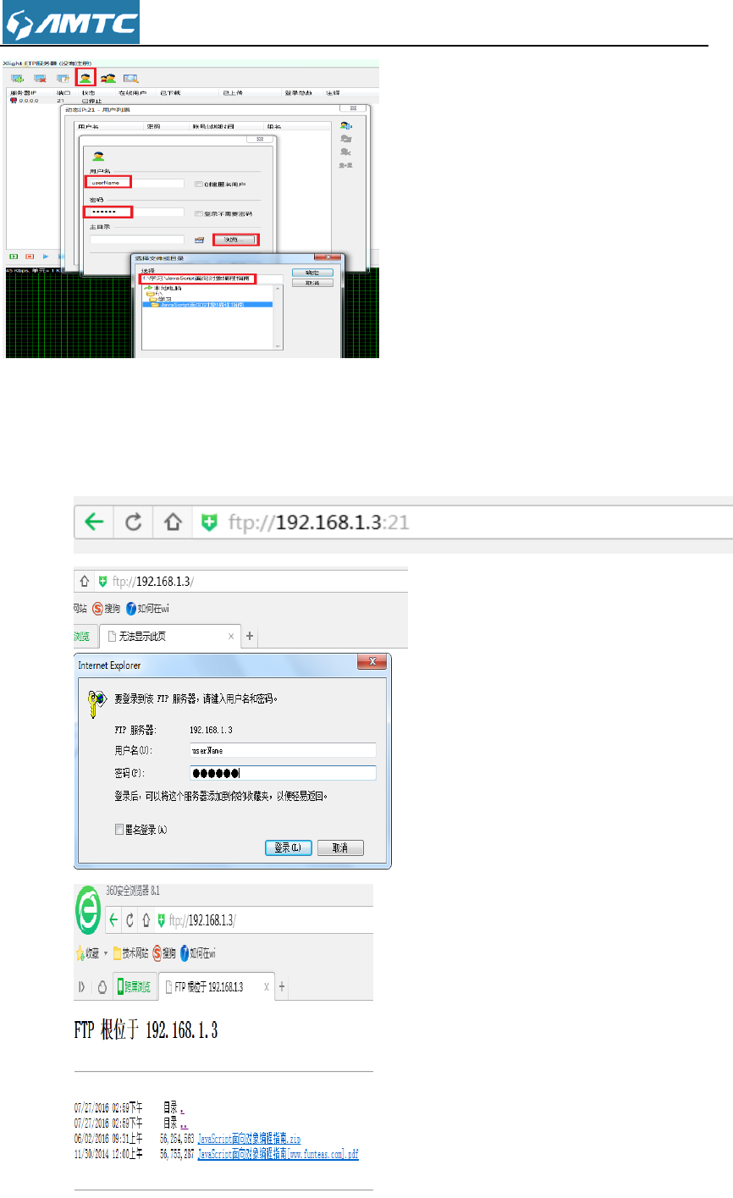The width and height of the screenshot is (733, 1198).
Task: Click 如何在wi bookmark in 360 browser window
Action: pos(198,952)
